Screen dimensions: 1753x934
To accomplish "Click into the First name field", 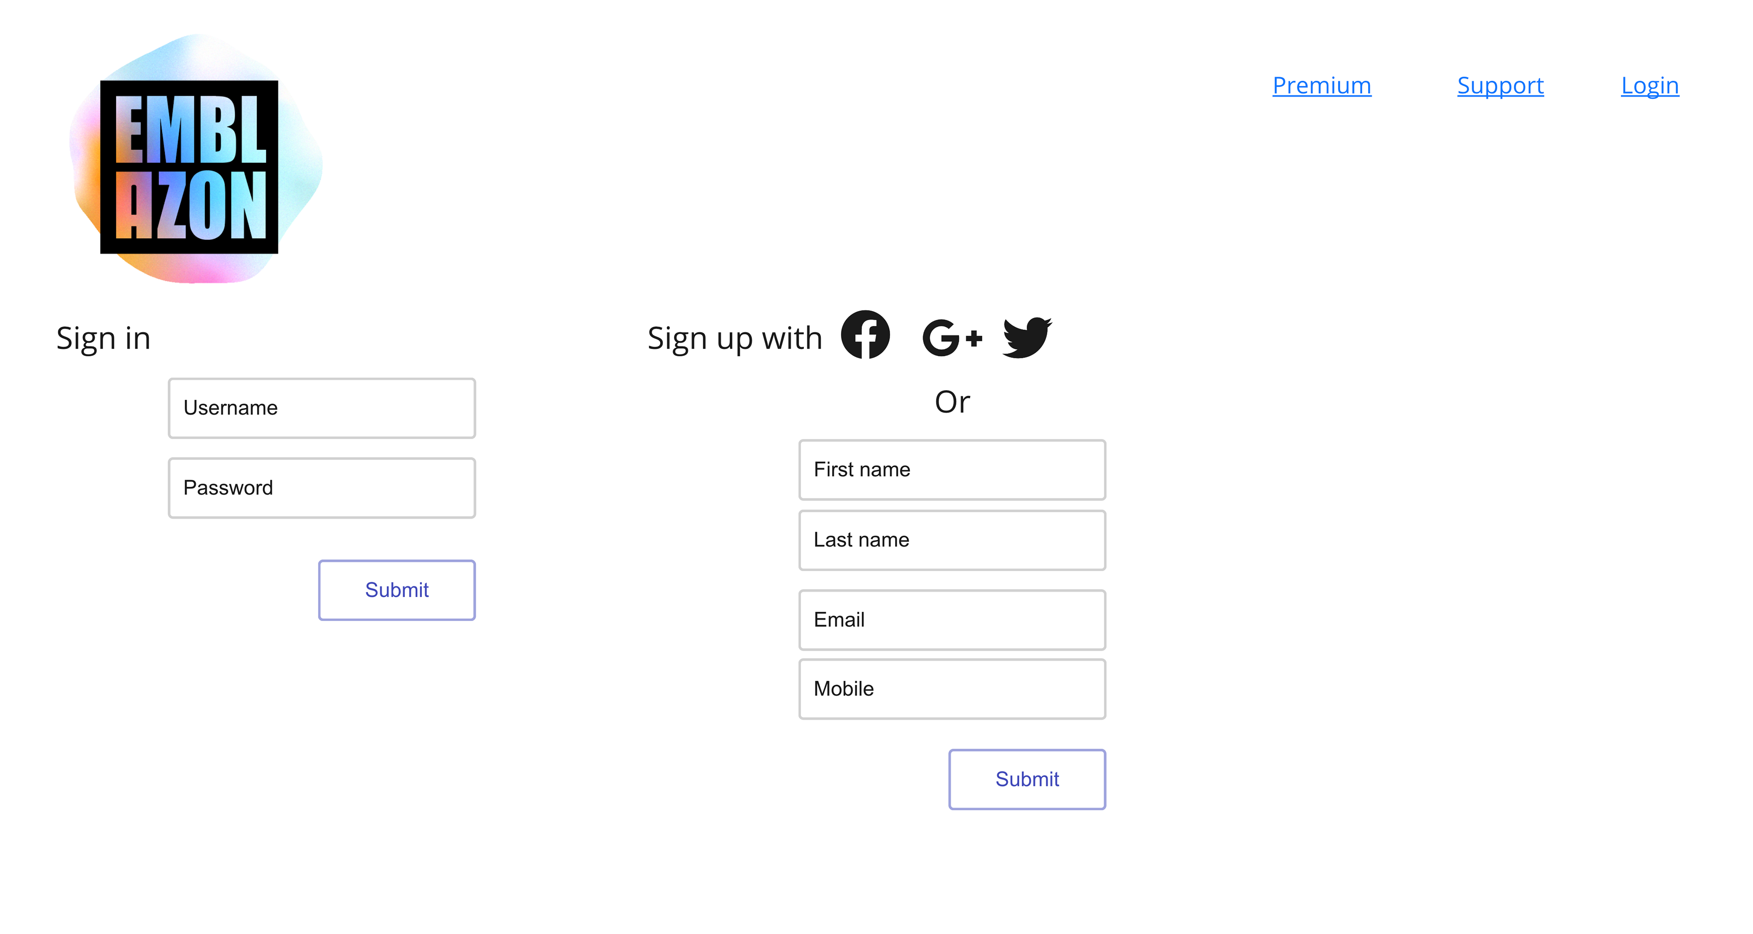I will 952,470.
